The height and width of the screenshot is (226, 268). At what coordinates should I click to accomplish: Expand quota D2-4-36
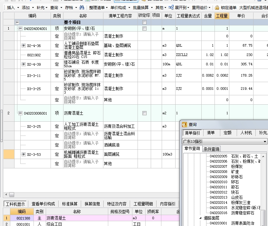click(x=24, y=45)
